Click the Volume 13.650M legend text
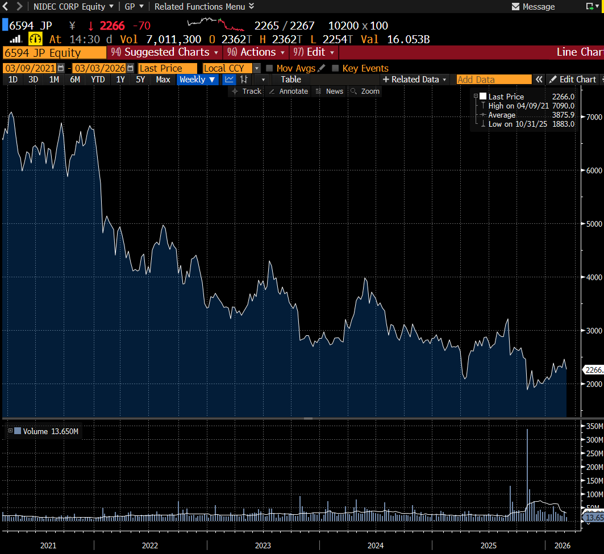604x554 pixels. point(51,431)
